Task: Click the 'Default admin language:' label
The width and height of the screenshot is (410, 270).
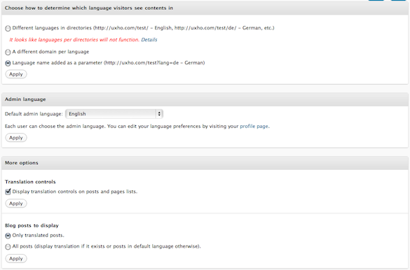Action: (x=34, y=114)
